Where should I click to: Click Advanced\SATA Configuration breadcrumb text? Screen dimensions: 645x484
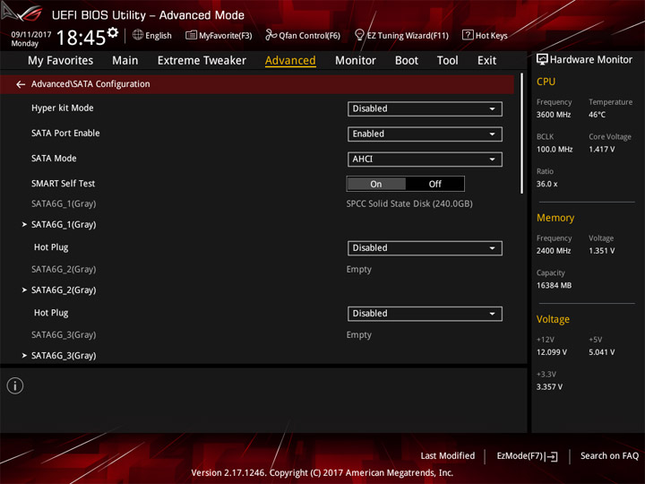[x=90, y=84]
